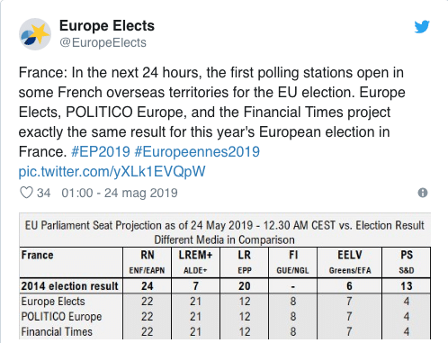Open the #EP2019 hashtag
This screenshot has width=448, height=343.
(101, 151)
